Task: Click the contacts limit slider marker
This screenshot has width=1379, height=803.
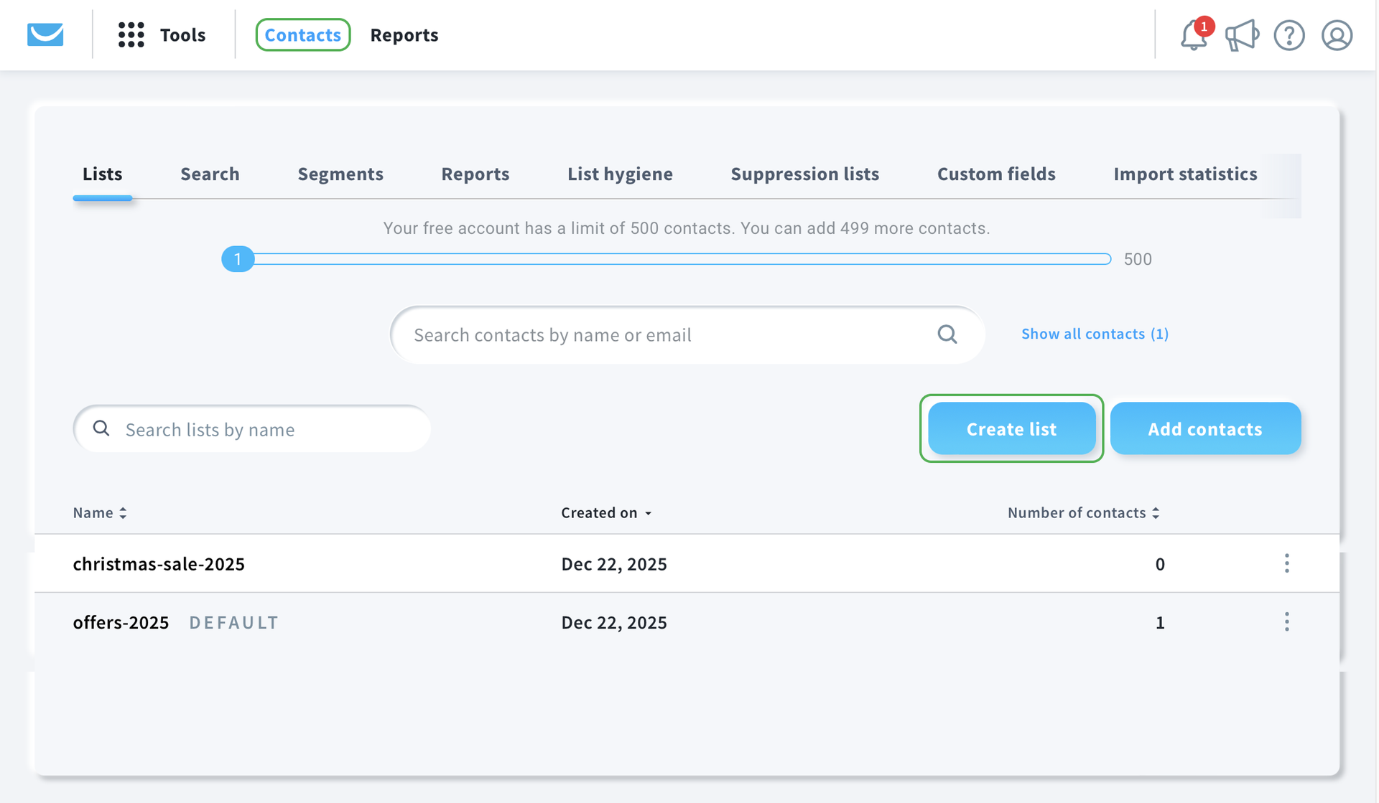Action: 238,259
